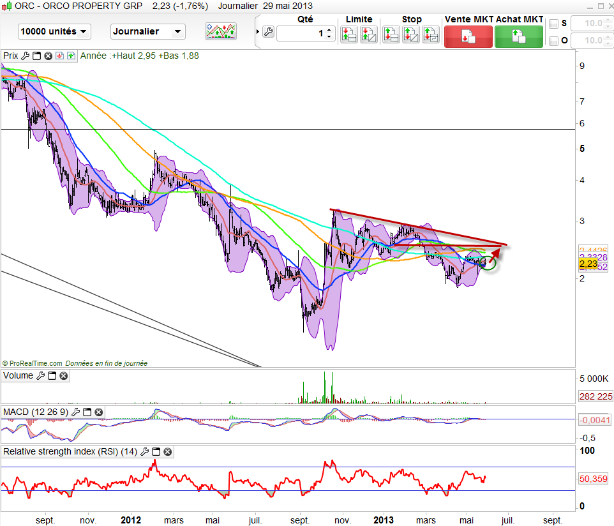Screen dimensions: 614x526
Task: Open trading settings wrench next to Qté
Action: [x=268, y=33]
